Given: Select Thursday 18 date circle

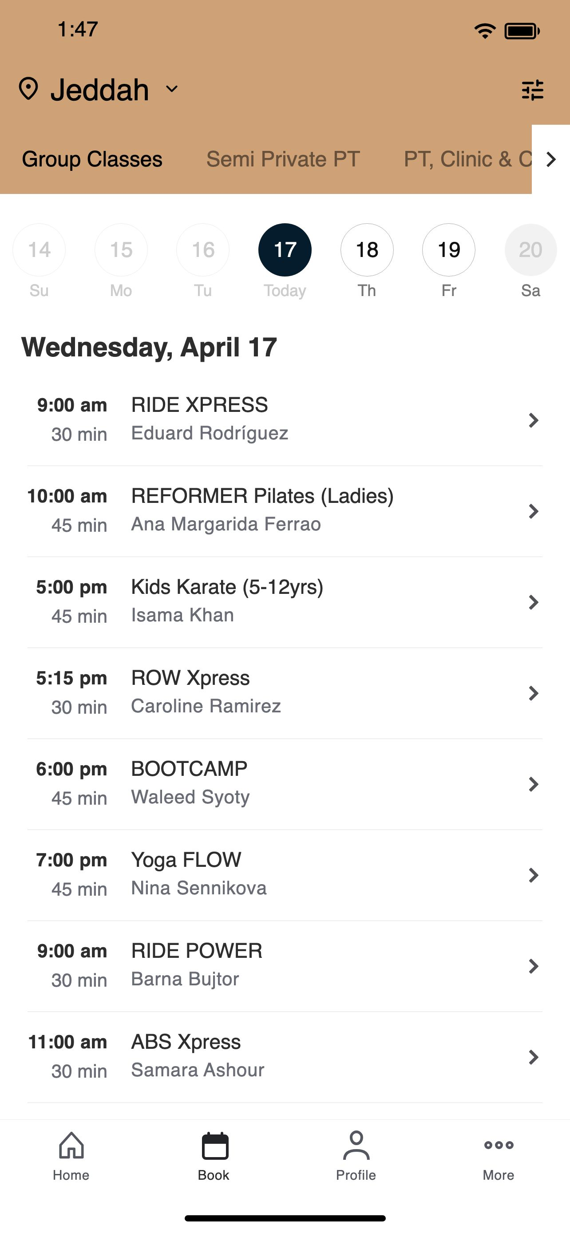Looking at the screenshot, I should point(367,250).
